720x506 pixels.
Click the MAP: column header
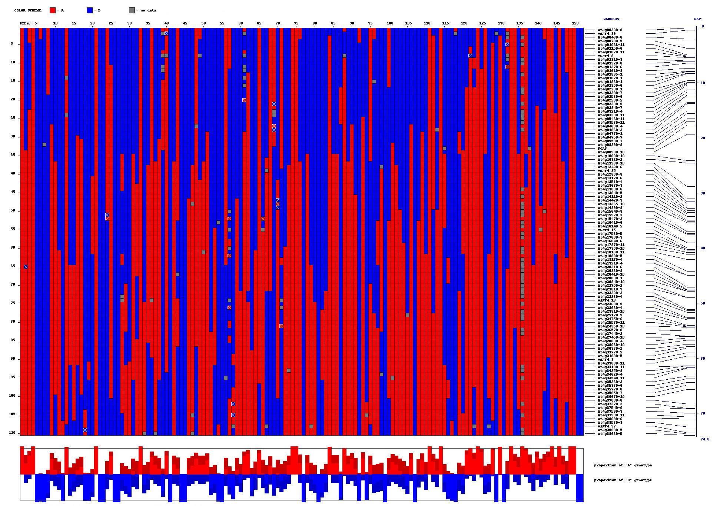click(698, 19)
